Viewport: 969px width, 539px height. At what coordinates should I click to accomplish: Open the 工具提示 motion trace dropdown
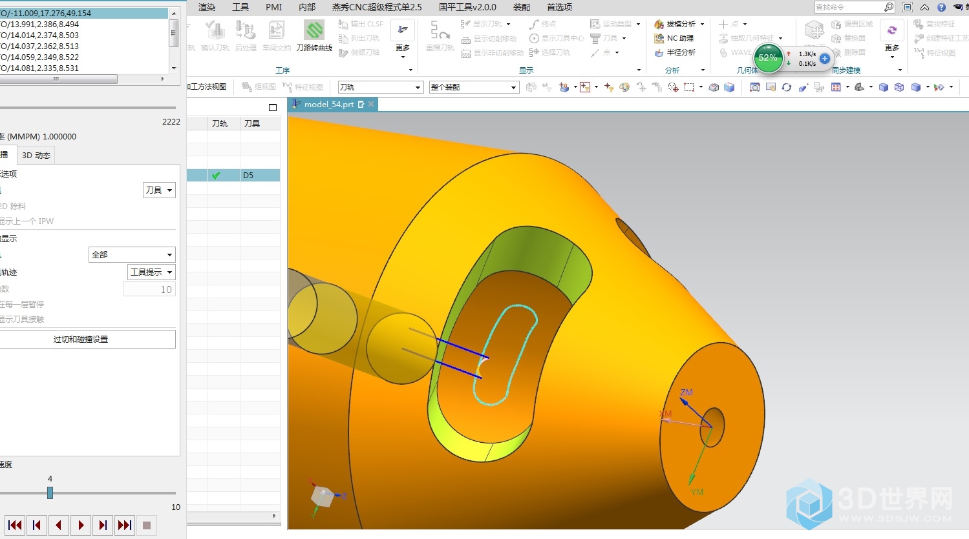[151, 272]
